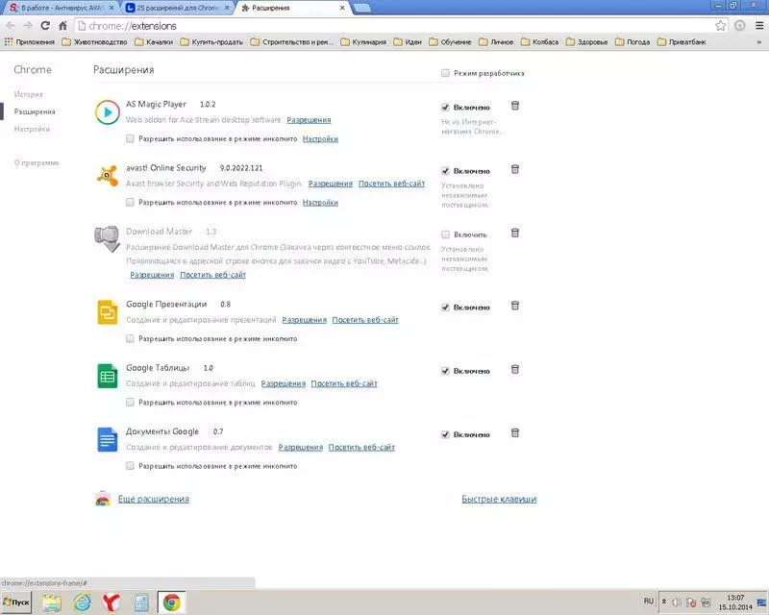
Task: Enable the Download Master extension
Action: point(445,234)
